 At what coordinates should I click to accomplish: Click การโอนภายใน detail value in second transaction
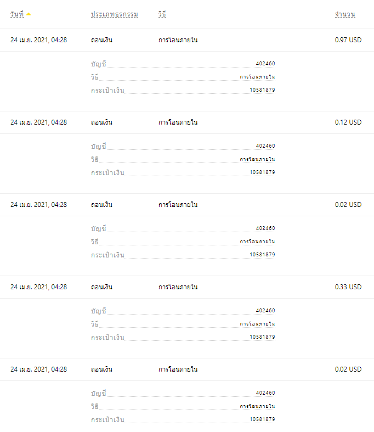(x=257, y=159)
